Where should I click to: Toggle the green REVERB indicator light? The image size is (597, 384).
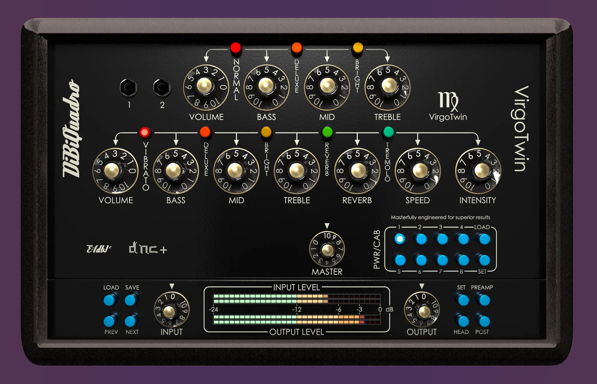[327, 132]
